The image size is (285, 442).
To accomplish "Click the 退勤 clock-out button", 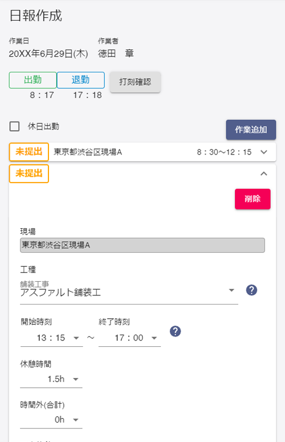I will [81, 80].
